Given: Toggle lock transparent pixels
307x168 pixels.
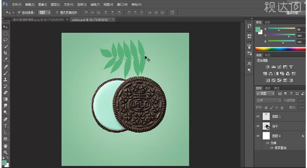Looking at the screenshot, I should (x=266, y=107).
